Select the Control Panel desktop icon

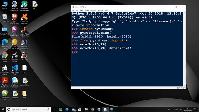[5, 31]
